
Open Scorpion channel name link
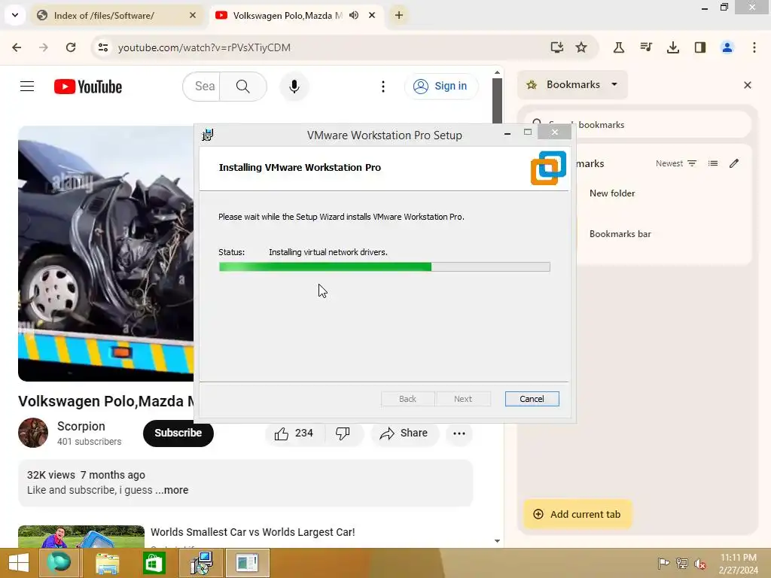click(81, 426)
